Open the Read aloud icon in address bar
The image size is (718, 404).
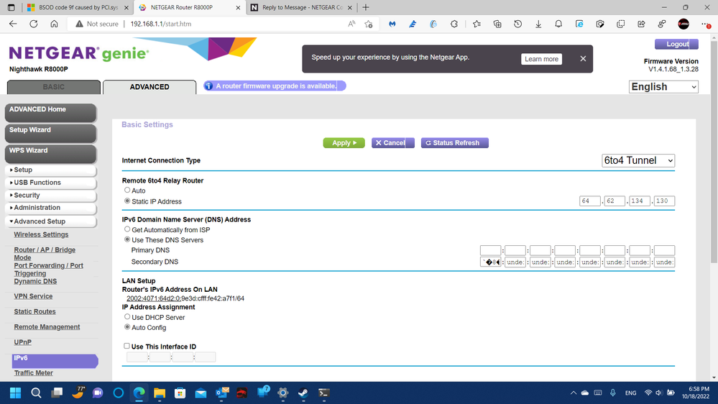pyautogui.click(x=351, y=24)
